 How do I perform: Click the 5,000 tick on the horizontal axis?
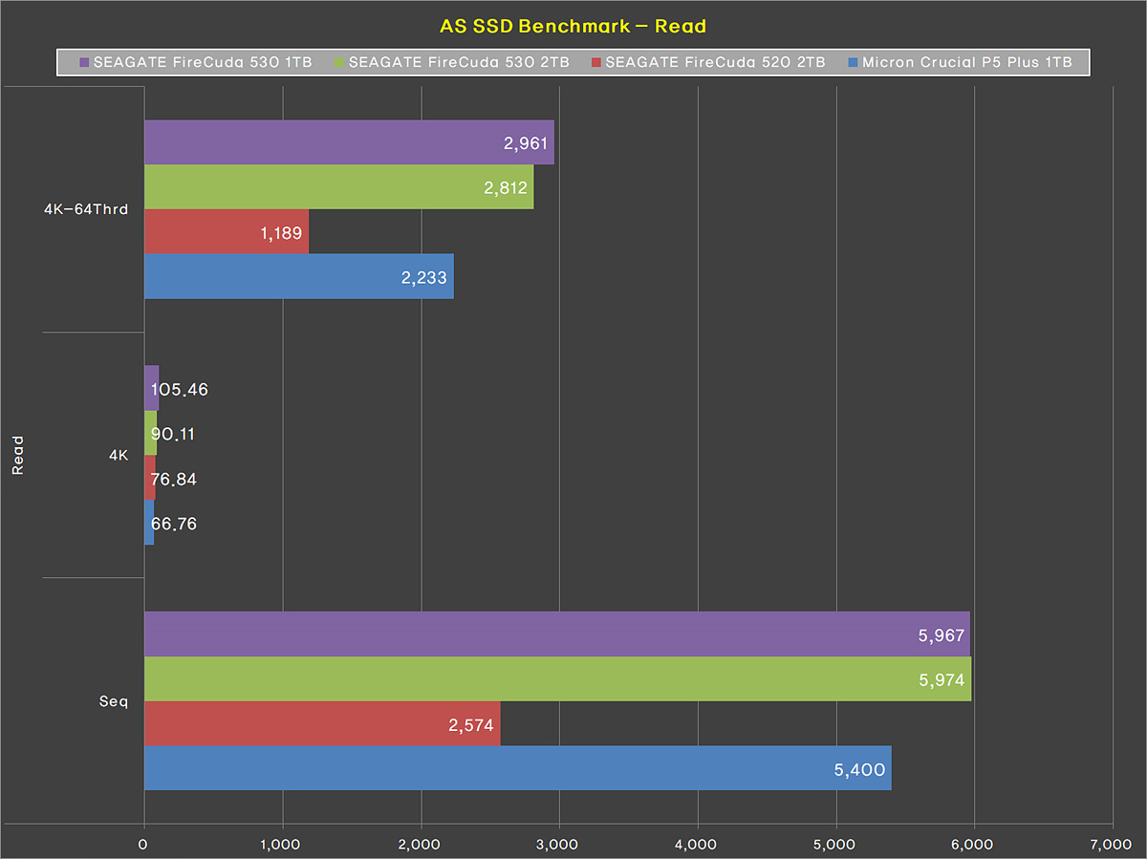tap(835, 844)
